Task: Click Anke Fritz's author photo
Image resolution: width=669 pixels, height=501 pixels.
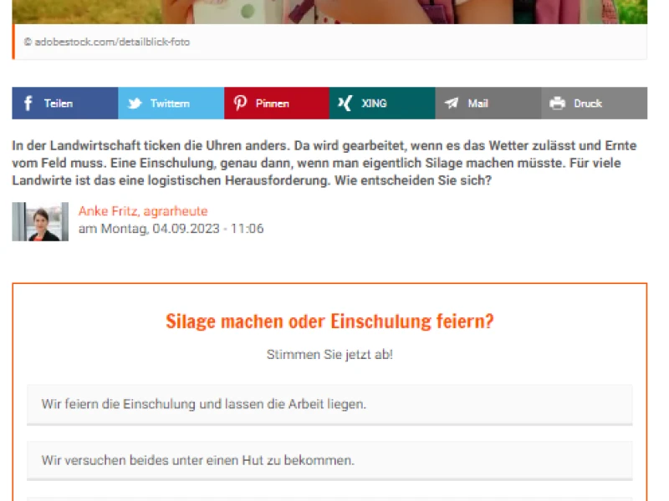Action: pyautogui.click(x=40, y=222)
